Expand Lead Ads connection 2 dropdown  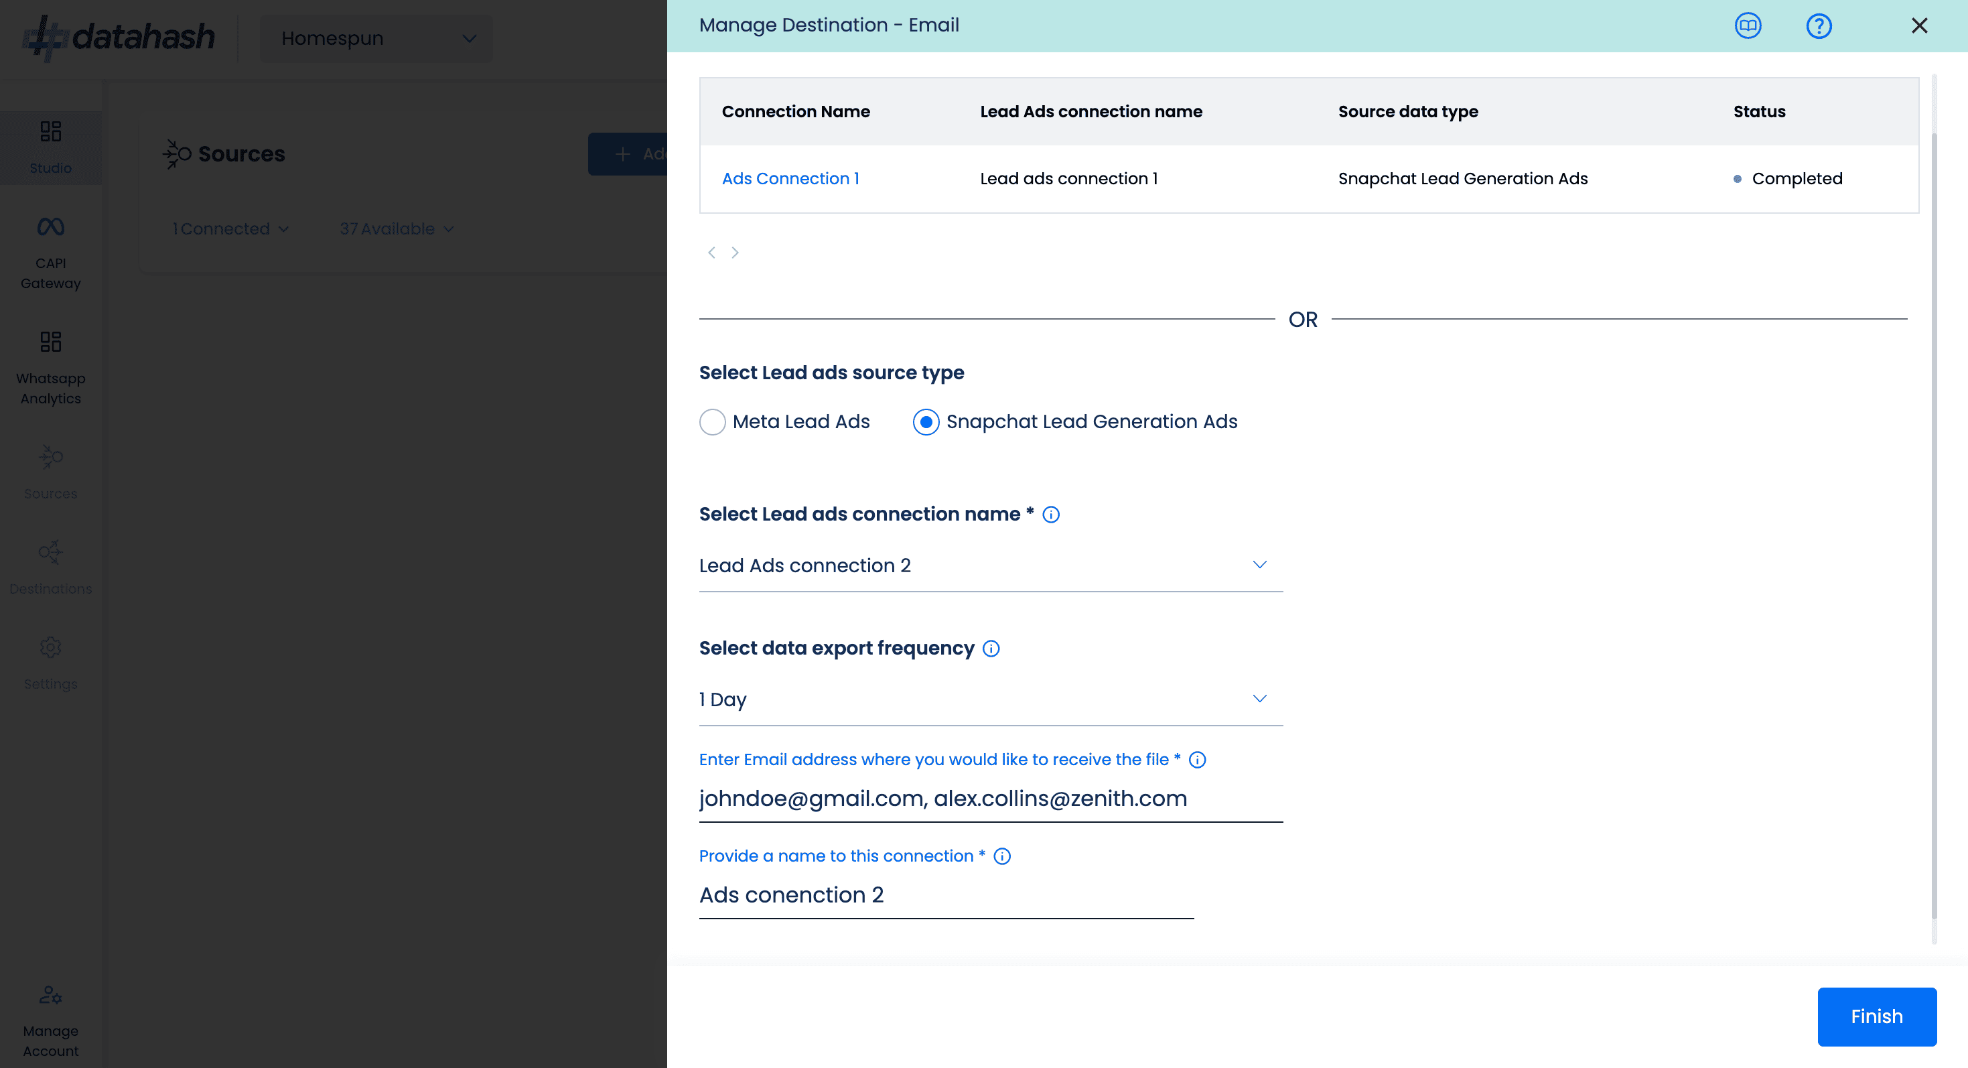tap(991, 565)
